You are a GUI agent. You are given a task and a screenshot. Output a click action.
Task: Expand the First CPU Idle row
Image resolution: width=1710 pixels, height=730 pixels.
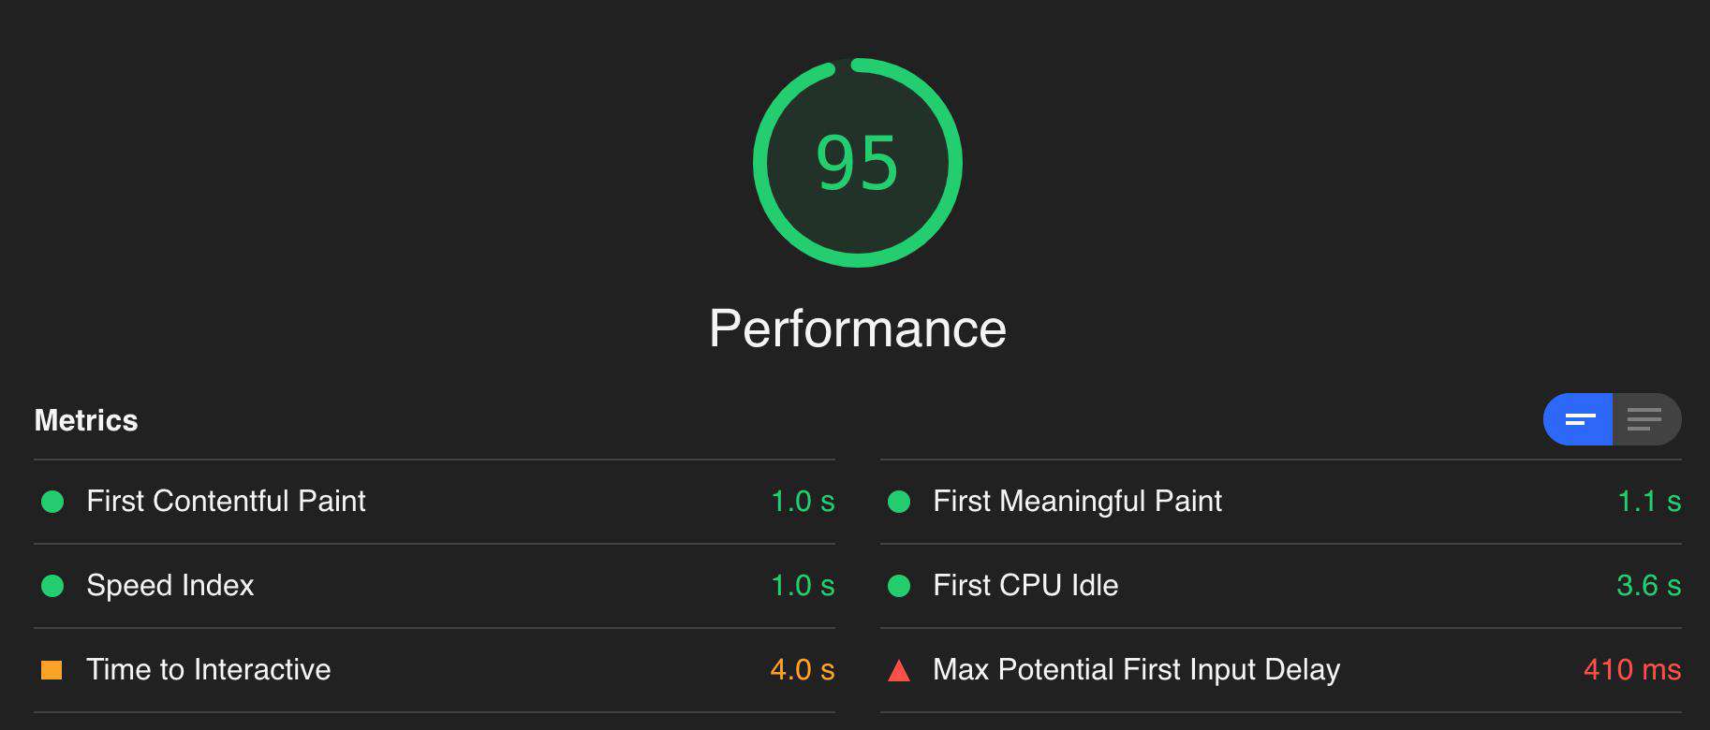tap(1281, 586)
